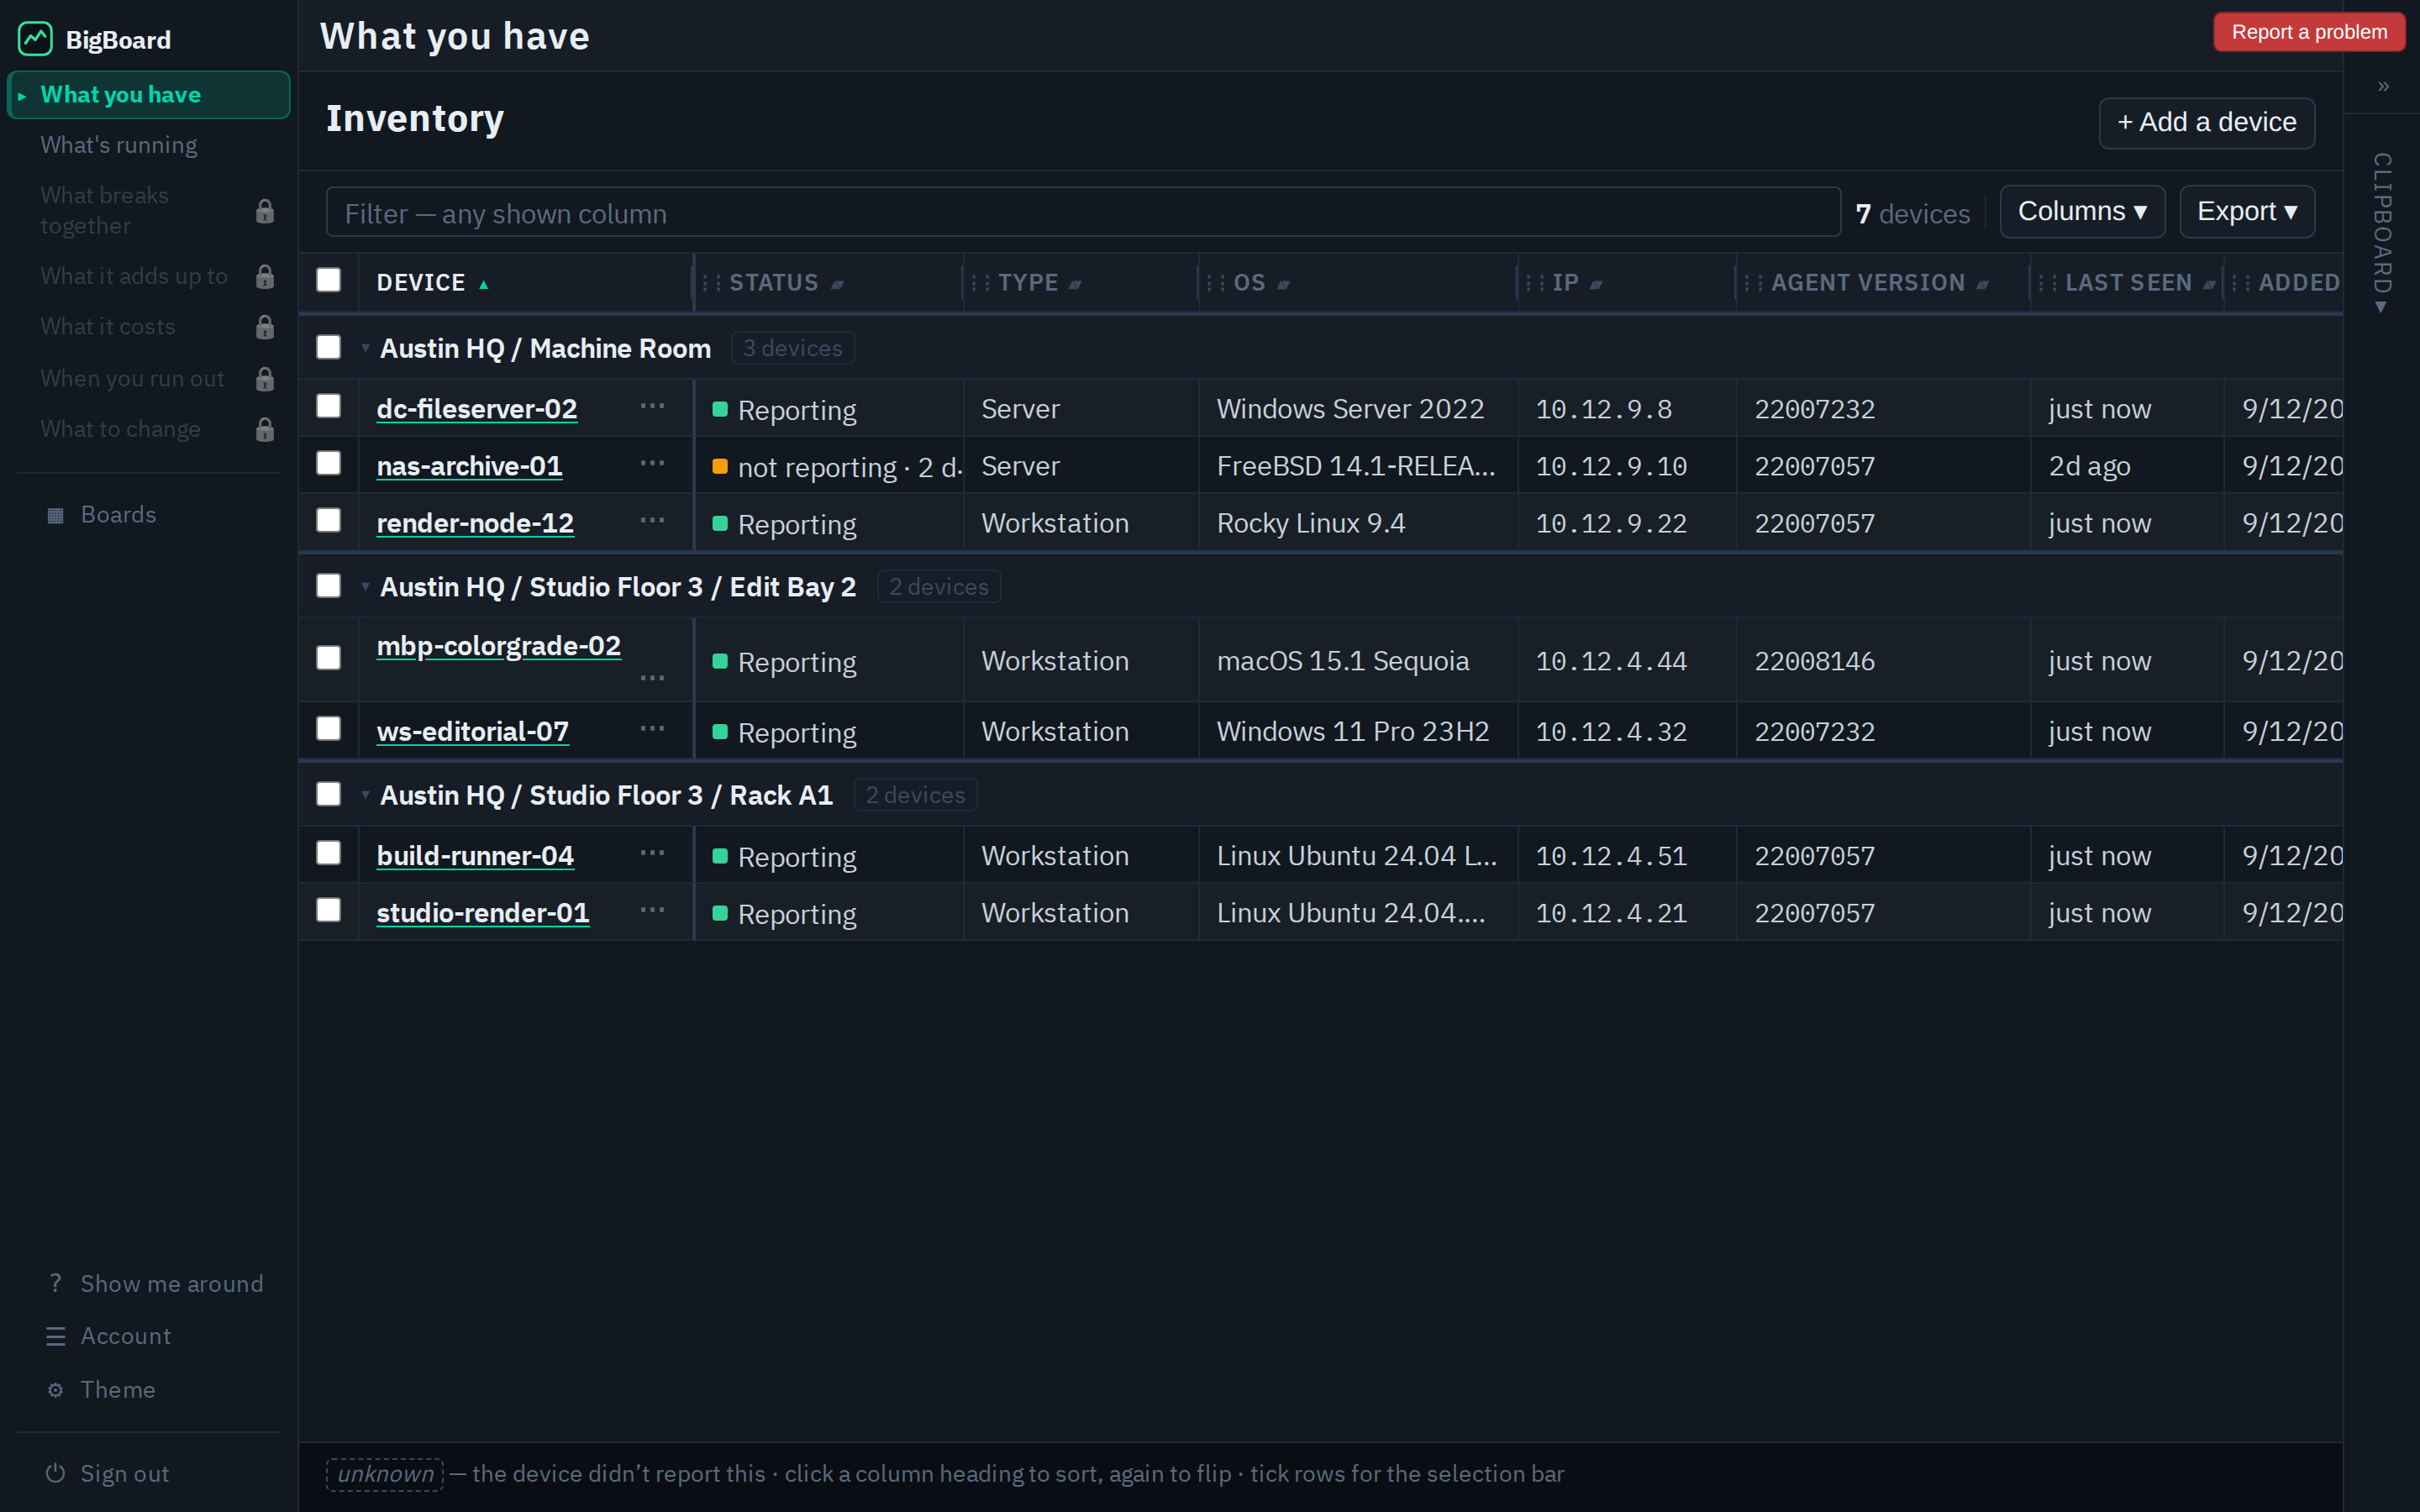2420x1512 pixels.
Task: Open the row menu dots for build-runner-04
Action: click(652, 853)
